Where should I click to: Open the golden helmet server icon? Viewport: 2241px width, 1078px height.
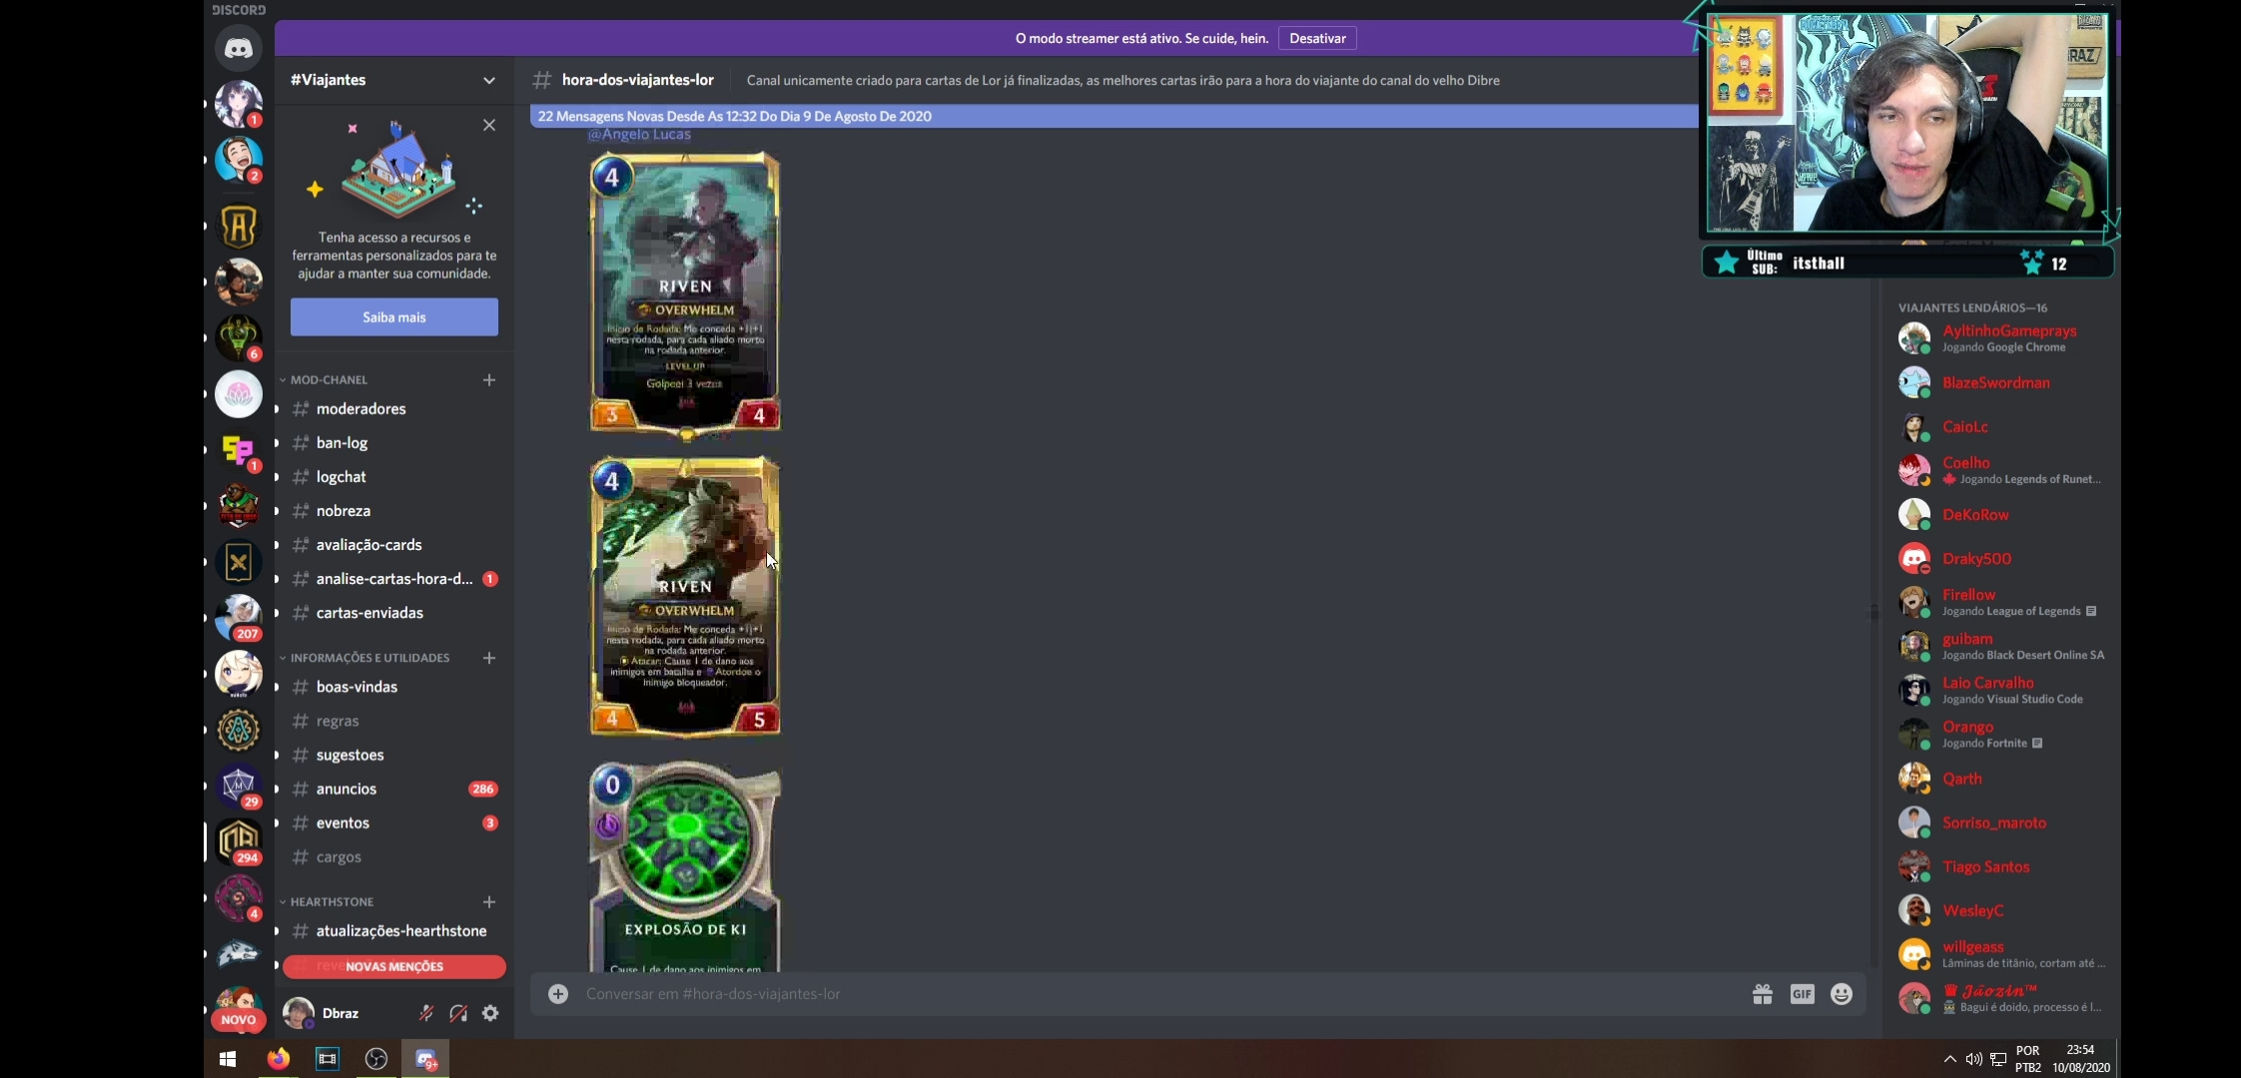(x=238, y=226)
